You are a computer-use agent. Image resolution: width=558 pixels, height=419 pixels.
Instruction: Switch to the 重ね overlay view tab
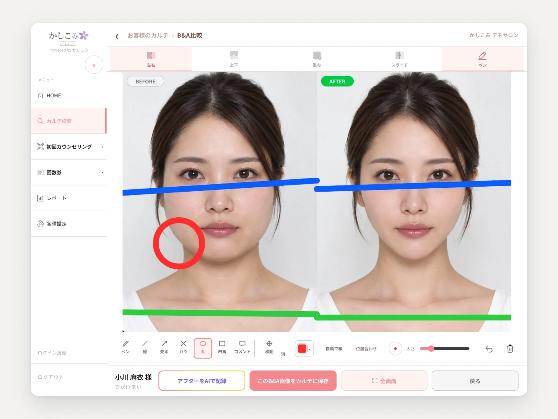(317, 59)
